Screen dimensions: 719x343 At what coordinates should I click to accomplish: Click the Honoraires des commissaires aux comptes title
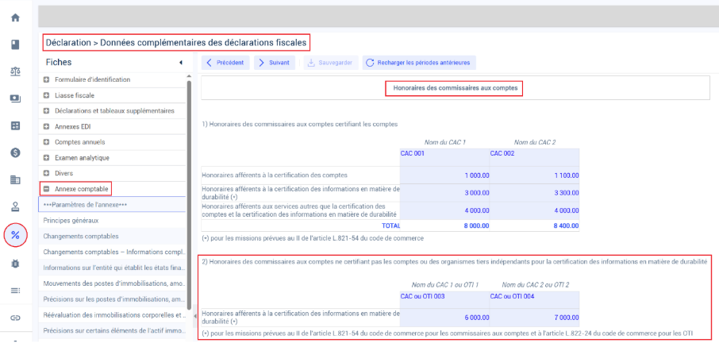[454, 88]
